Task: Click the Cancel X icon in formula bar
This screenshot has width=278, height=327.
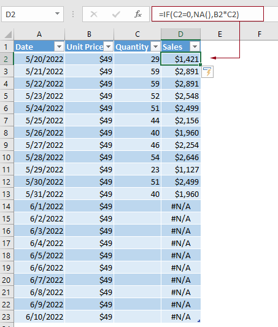Action: click(94, 14)
